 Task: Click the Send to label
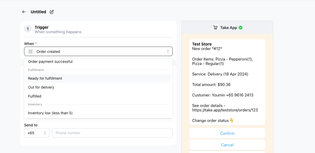[31, 125]
